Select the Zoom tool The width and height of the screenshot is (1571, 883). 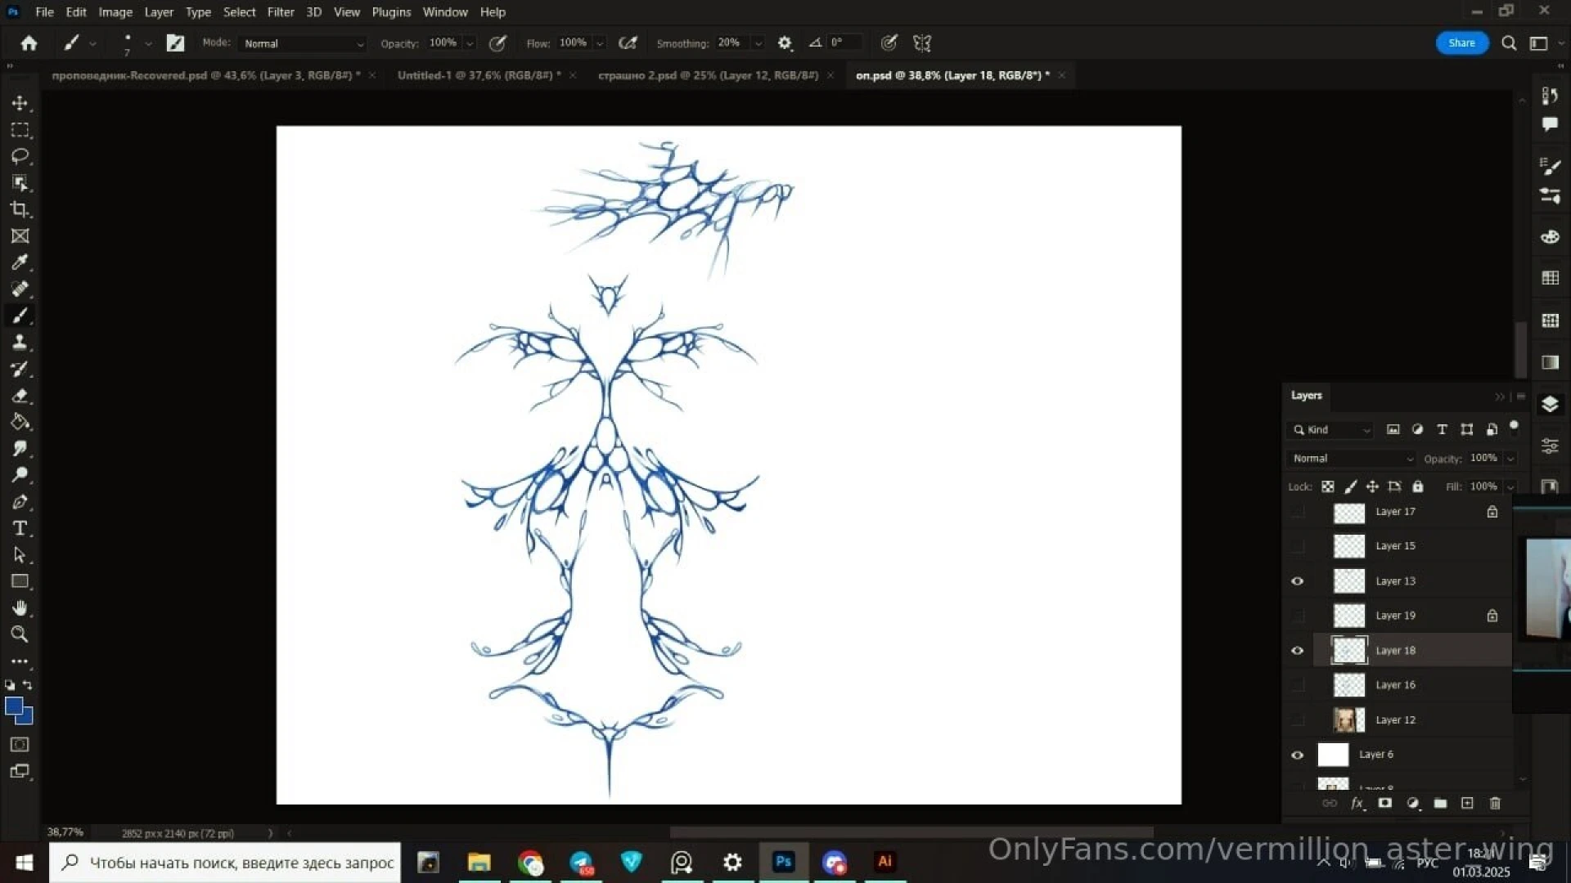click(20, 634)
